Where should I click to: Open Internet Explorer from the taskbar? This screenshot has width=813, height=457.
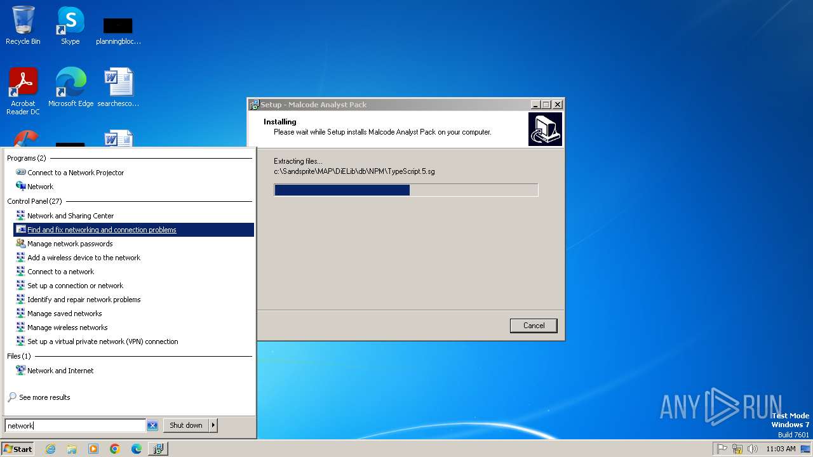click(51, 449)
